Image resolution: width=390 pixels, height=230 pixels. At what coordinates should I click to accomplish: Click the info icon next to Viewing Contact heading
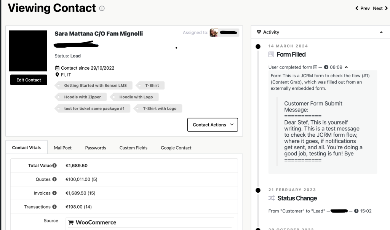pyautogui.click(x=101, y=8)
